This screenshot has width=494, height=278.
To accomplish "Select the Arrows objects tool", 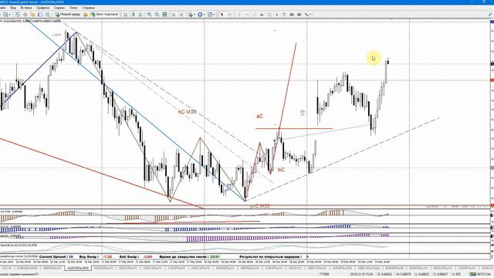I will tap(306, 15).
